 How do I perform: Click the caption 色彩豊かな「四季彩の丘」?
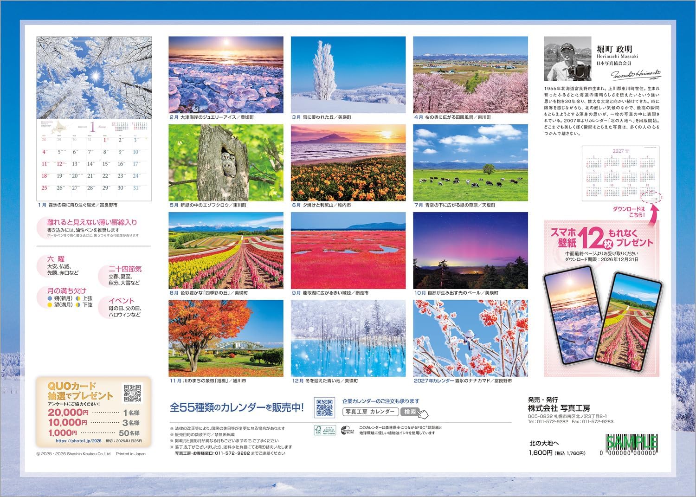click(206, 293)
